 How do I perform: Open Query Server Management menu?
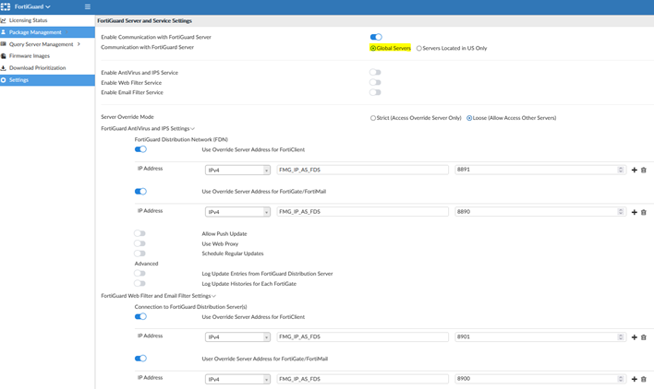(x=41, y=44)
